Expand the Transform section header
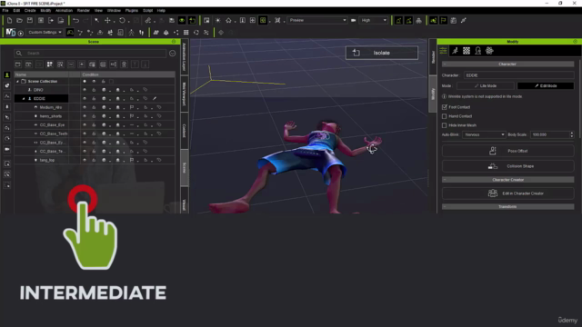The width and height of the screenshot is (582, 327). click(x=507, y=206)
